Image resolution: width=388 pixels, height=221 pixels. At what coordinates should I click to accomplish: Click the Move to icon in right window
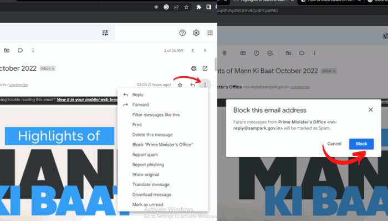point(288,53)
